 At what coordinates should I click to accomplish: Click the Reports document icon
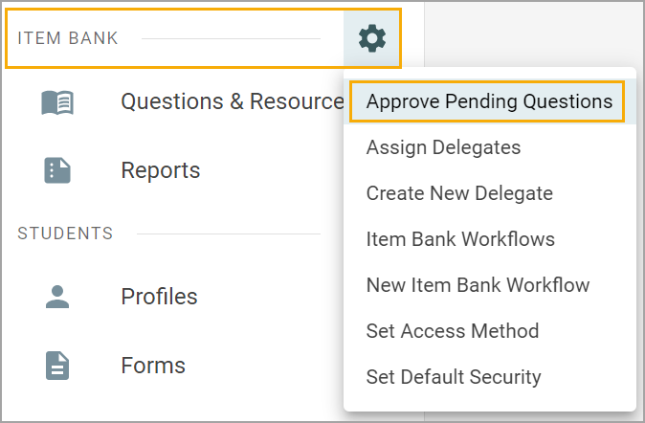click(57, 170)
